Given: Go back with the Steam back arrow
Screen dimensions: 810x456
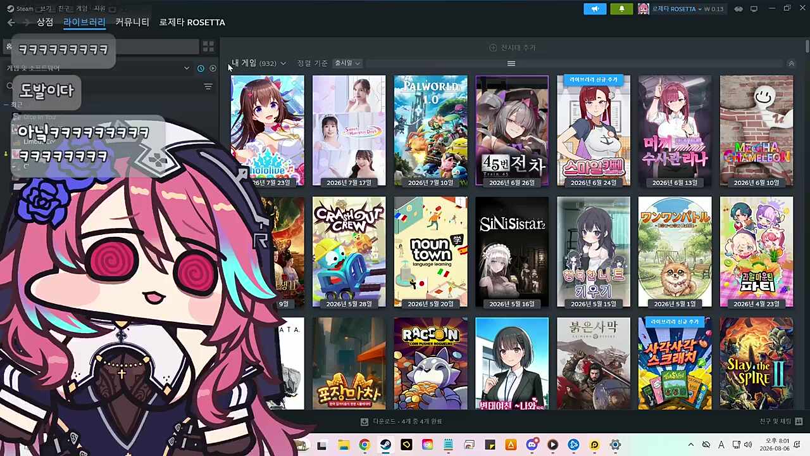Looking at the screenshot, I should coord(11,22).
